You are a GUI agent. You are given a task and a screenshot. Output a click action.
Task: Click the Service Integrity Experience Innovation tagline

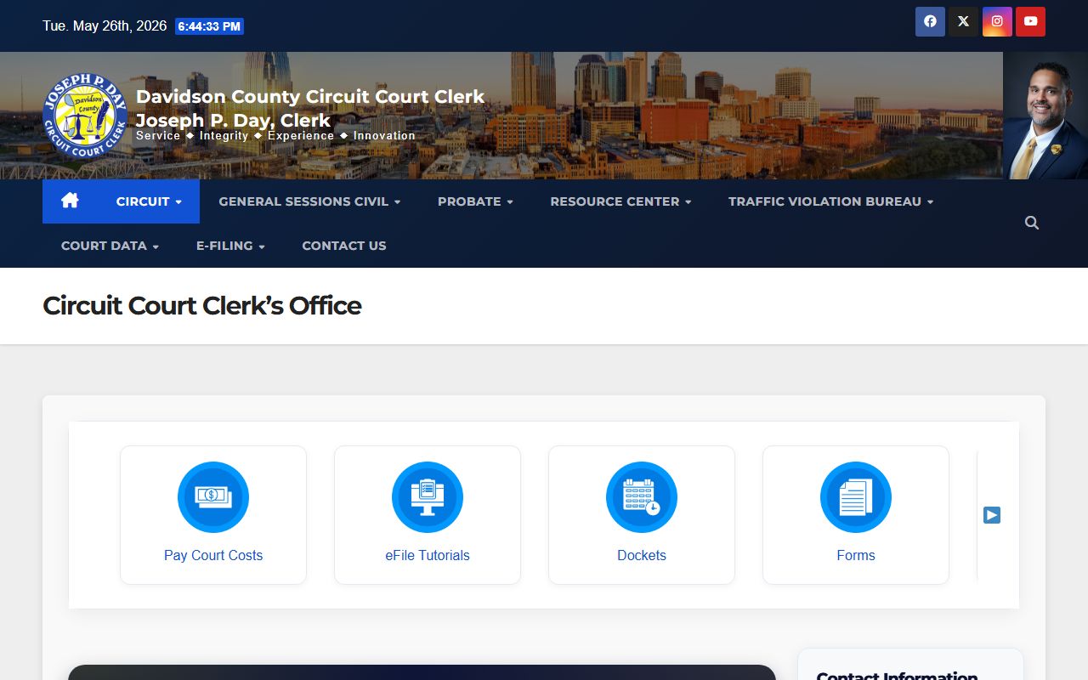(275, 136)
